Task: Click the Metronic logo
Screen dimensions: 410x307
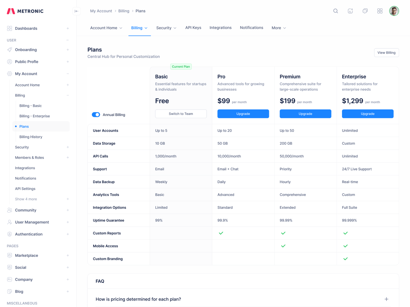Action: pos(25,11)
